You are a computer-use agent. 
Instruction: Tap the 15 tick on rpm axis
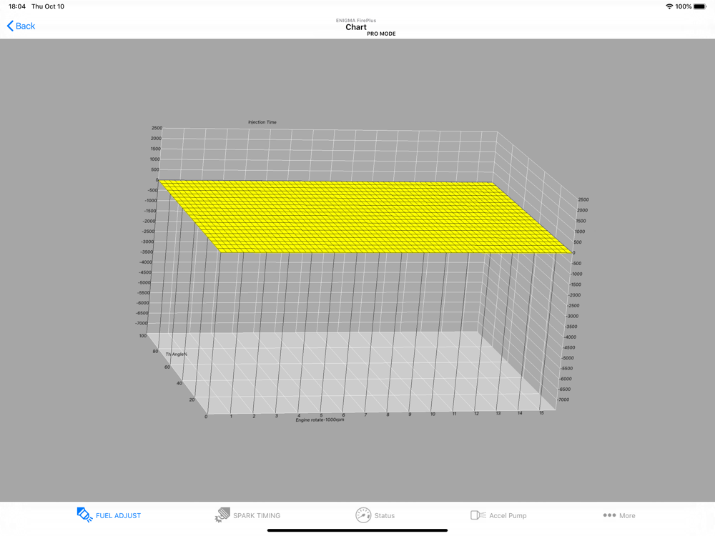click(x=541, y=413)
